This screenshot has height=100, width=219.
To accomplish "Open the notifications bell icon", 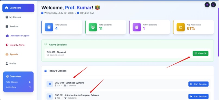I will click(x=207, y=5).
